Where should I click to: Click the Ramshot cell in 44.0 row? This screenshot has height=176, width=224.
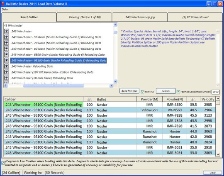149,132
